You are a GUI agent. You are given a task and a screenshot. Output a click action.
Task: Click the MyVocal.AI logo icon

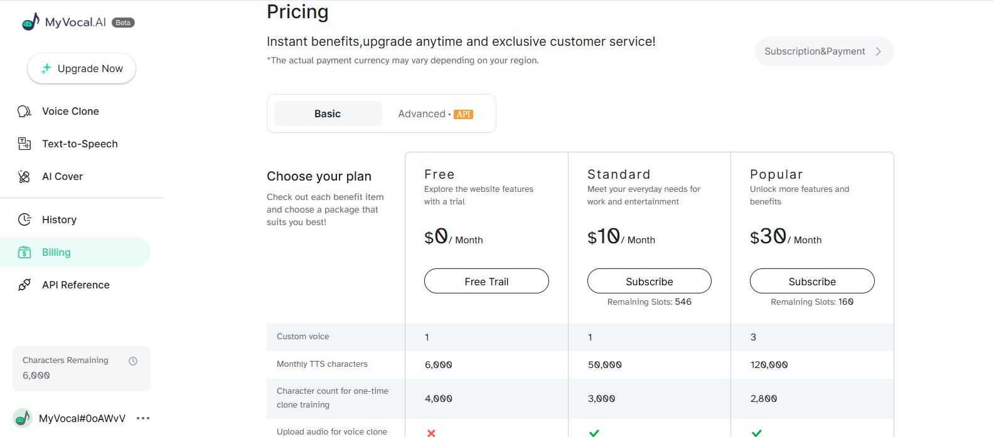click(30, 22)
